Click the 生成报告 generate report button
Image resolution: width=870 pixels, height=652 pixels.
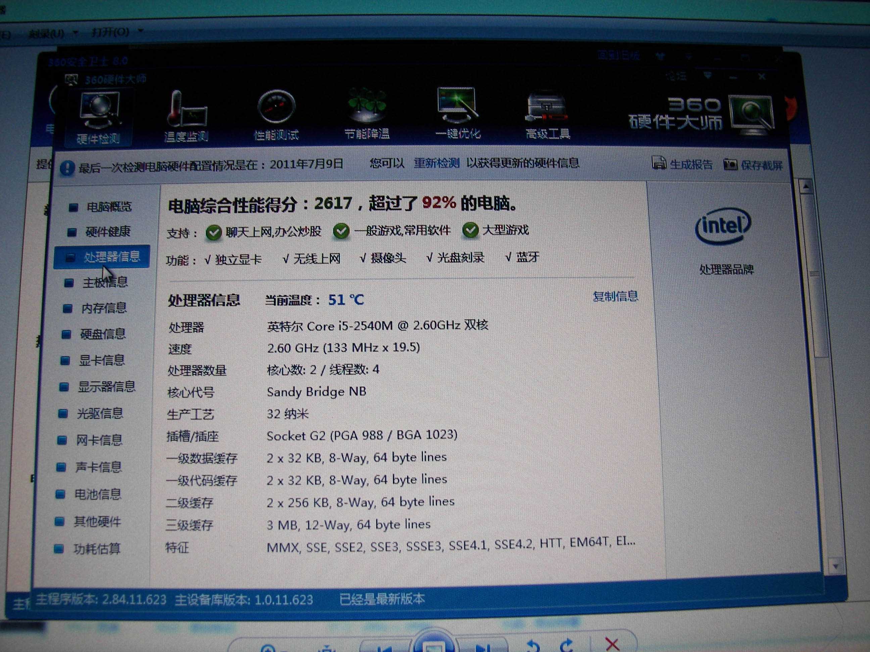point(683,163)
